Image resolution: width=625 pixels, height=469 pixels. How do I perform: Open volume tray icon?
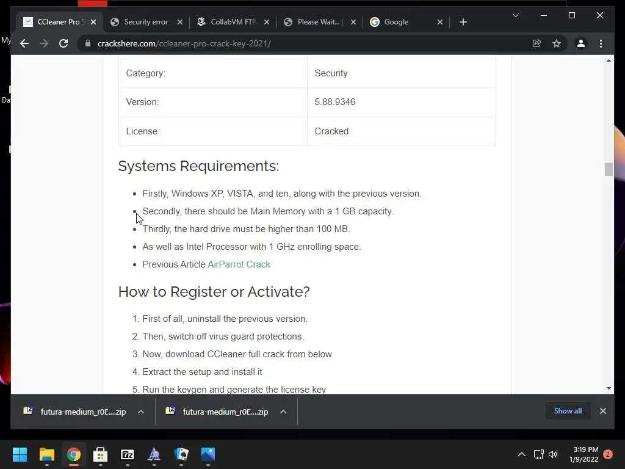553,454
